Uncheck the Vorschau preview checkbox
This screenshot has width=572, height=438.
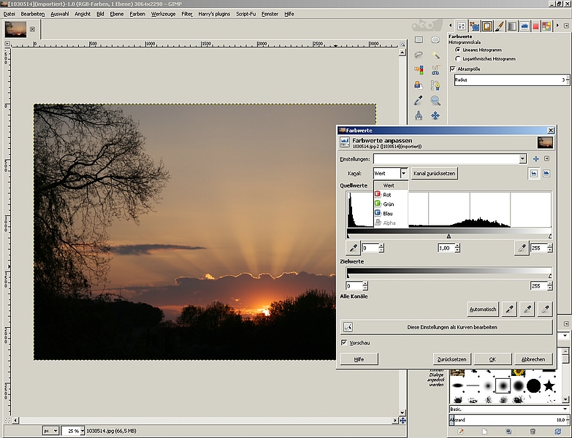point(344,342)
